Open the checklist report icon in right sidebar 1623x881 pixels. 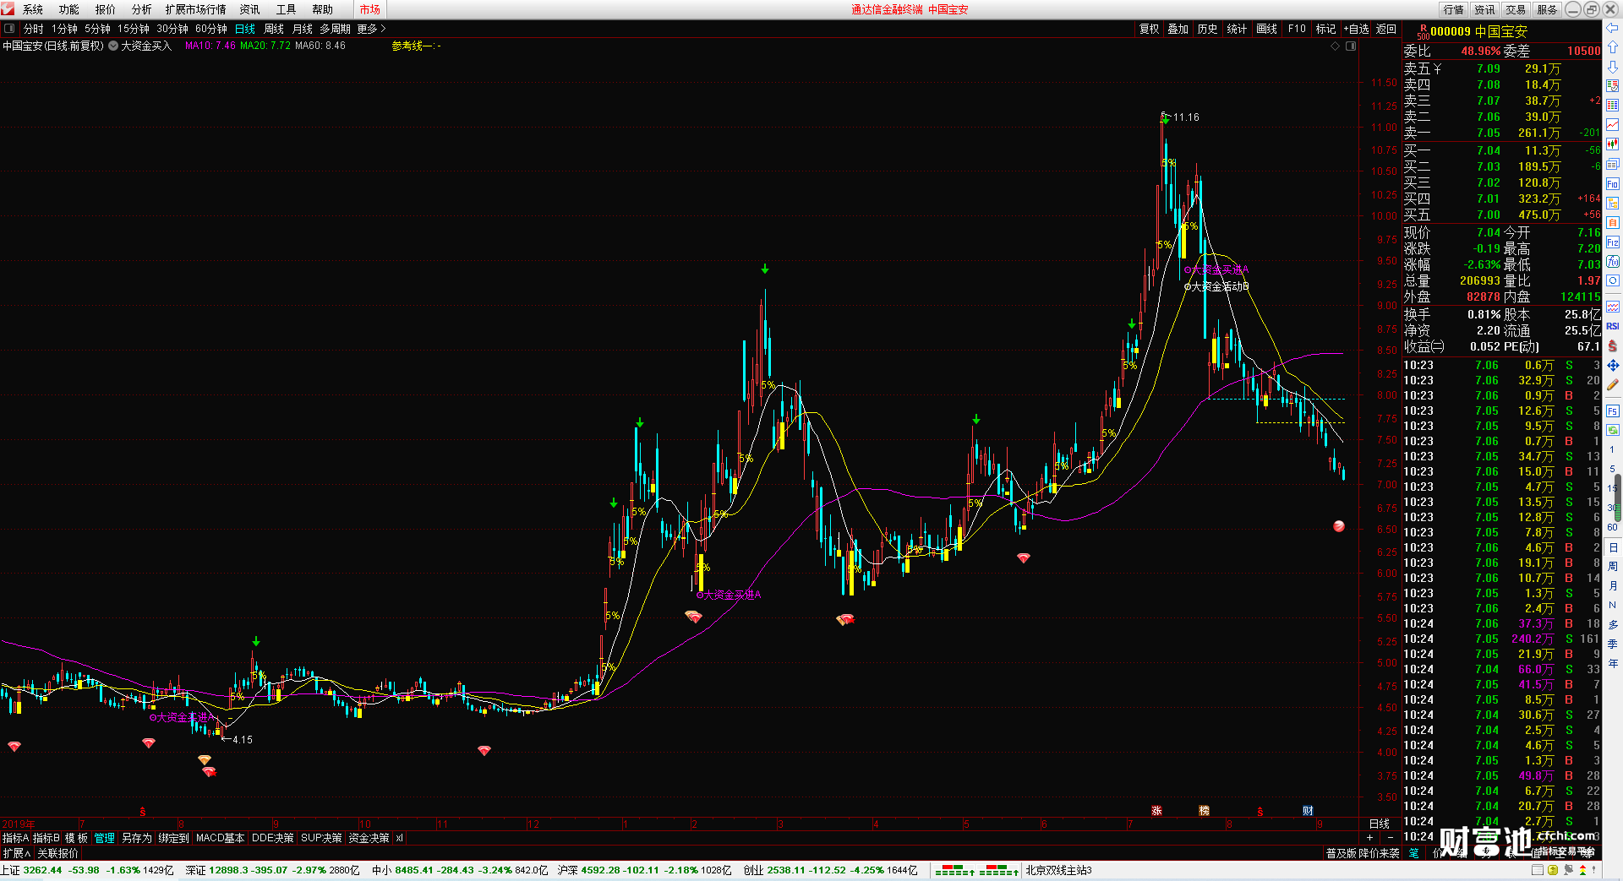[1613, 85]
